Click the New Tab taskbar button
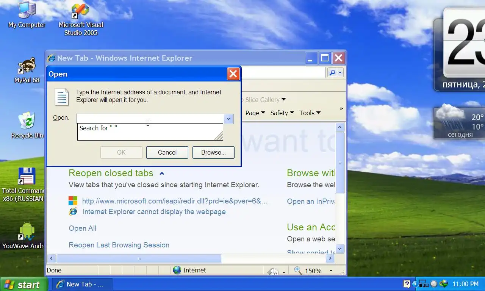485x291 pixels. (x=82, y=284)
